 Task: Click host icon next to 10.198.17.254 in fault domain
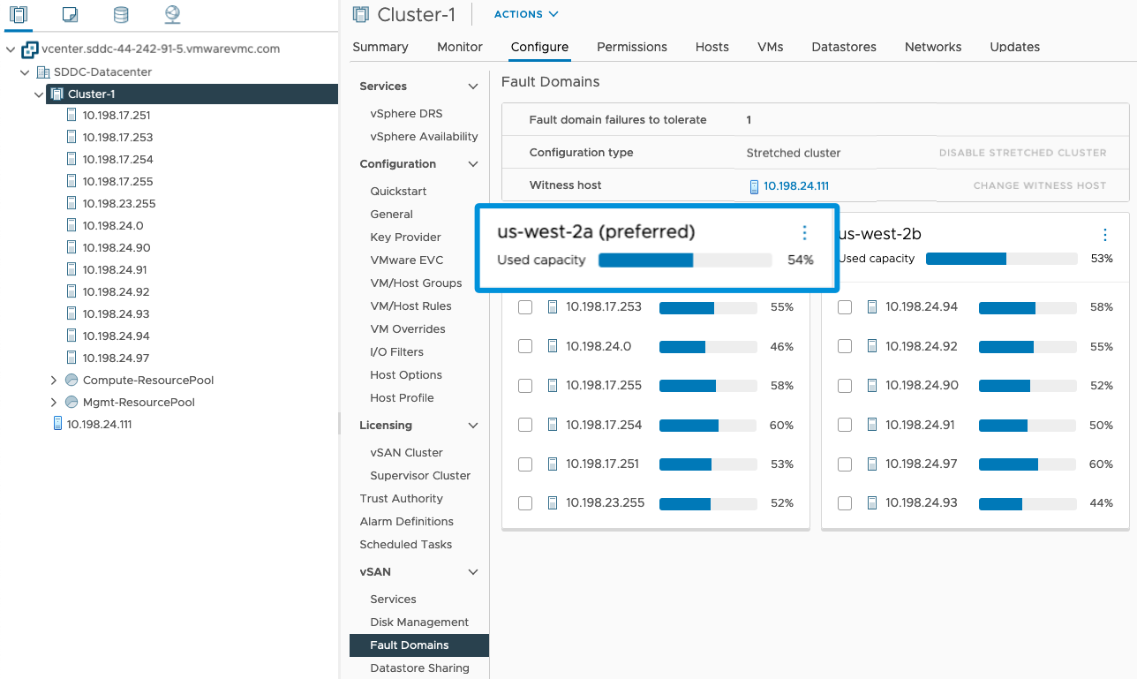click(553, 426)
